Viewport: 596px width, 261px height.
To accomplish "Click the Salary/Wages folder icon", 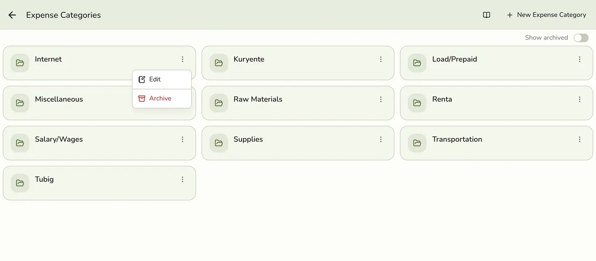I will (x=20, y=143).
